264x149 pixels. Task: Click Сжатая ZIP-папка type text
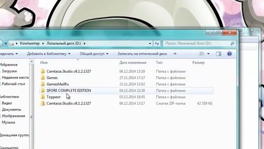pos(170,103)
